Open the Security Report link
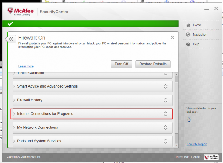Image resolution: width=223 pixels, height=163 pixels. (x=197, y=144)
